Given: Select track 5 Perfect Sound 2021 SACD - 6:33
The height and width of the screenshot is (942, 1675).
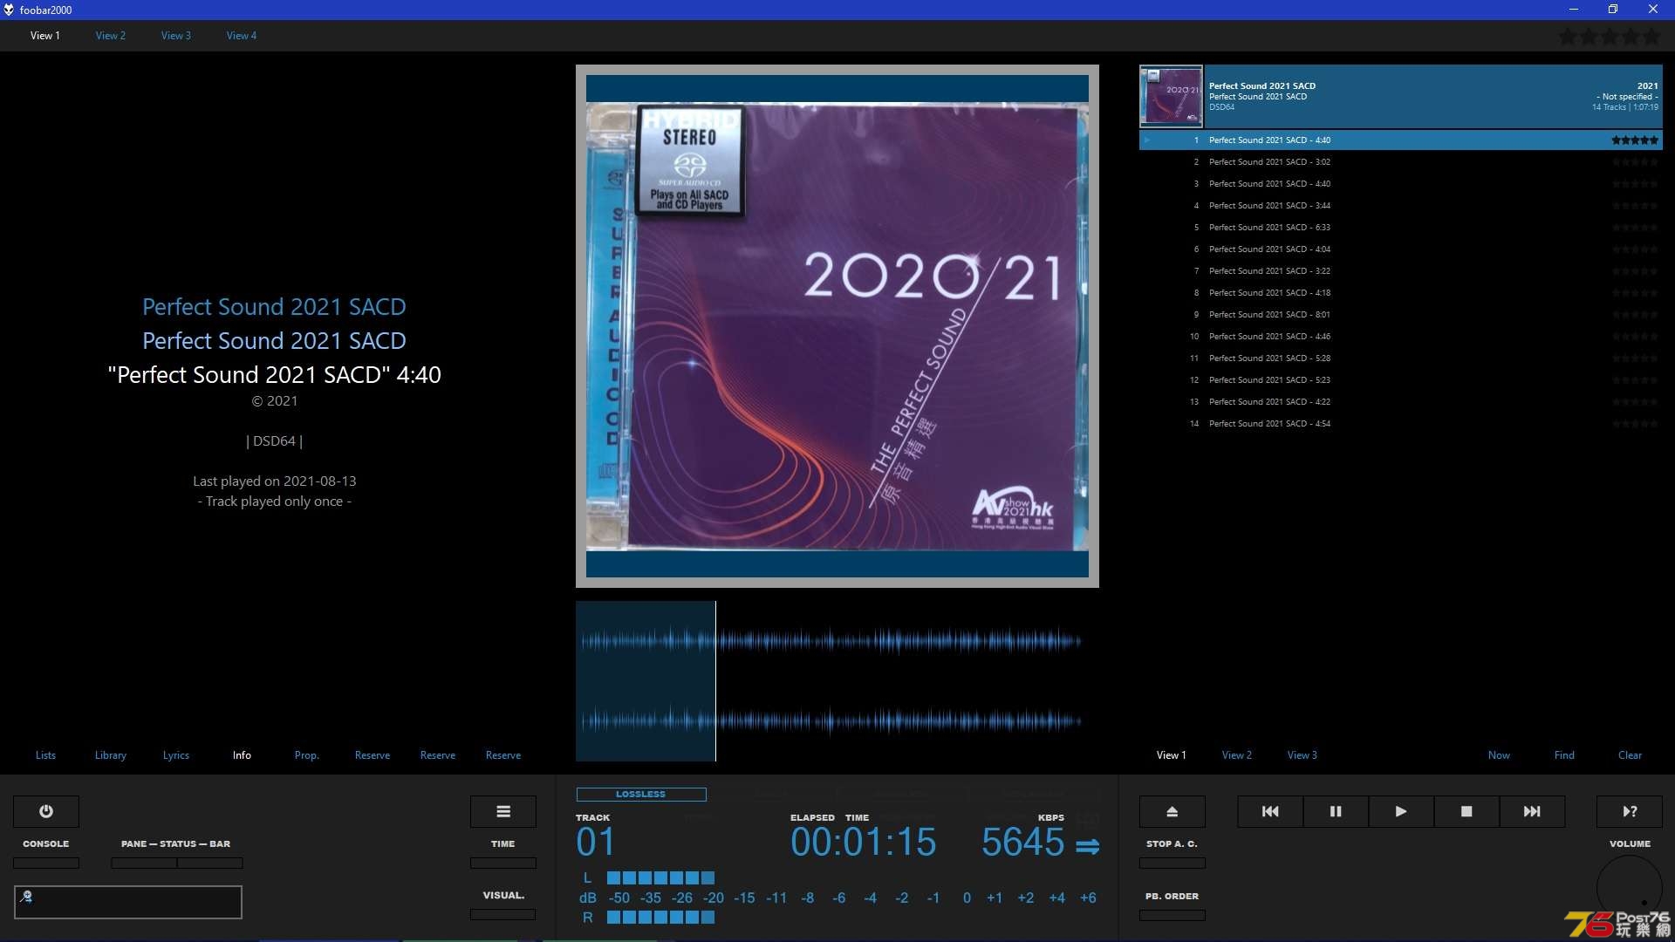Looking at the screenshot, I should [x=1401, y=228].
